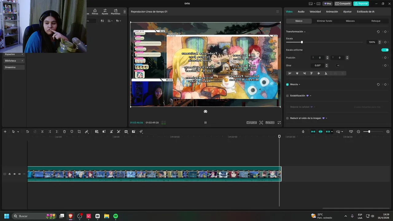Click the player hamburger menu icon
393x221 pixels.
(278, 12)
